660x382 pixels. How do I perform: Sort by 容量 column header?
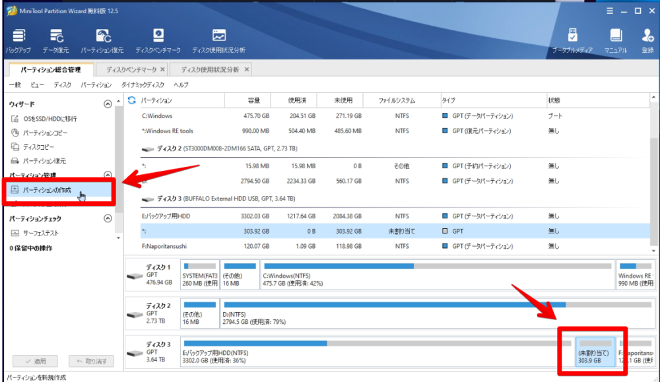tap(247, 100)
